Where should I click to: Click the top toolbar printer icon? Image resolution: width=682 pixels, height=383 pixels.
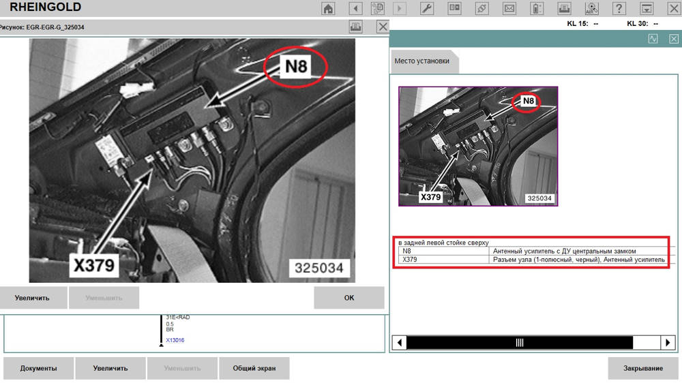(x=564, y=8)
